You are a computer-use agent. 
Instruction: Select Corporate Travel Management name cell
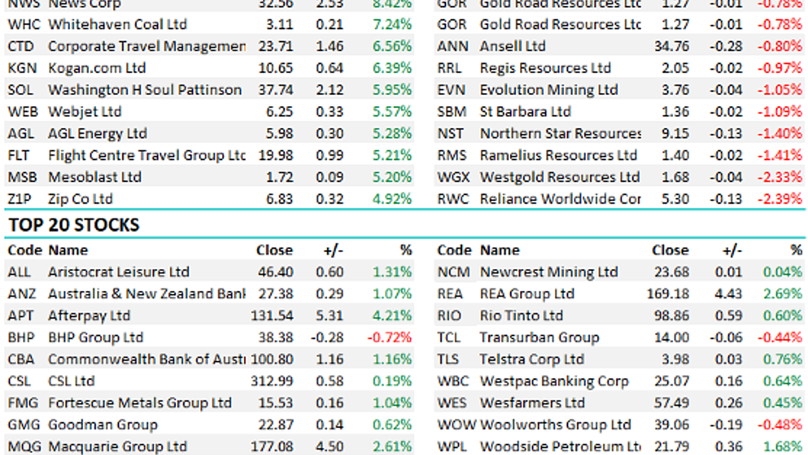(146, 46)
